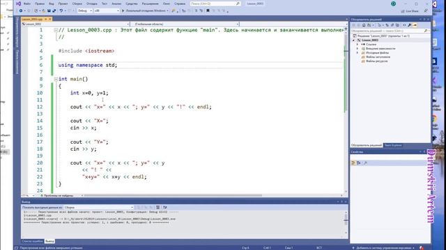Click the user account avatar icon

(393, 3)
